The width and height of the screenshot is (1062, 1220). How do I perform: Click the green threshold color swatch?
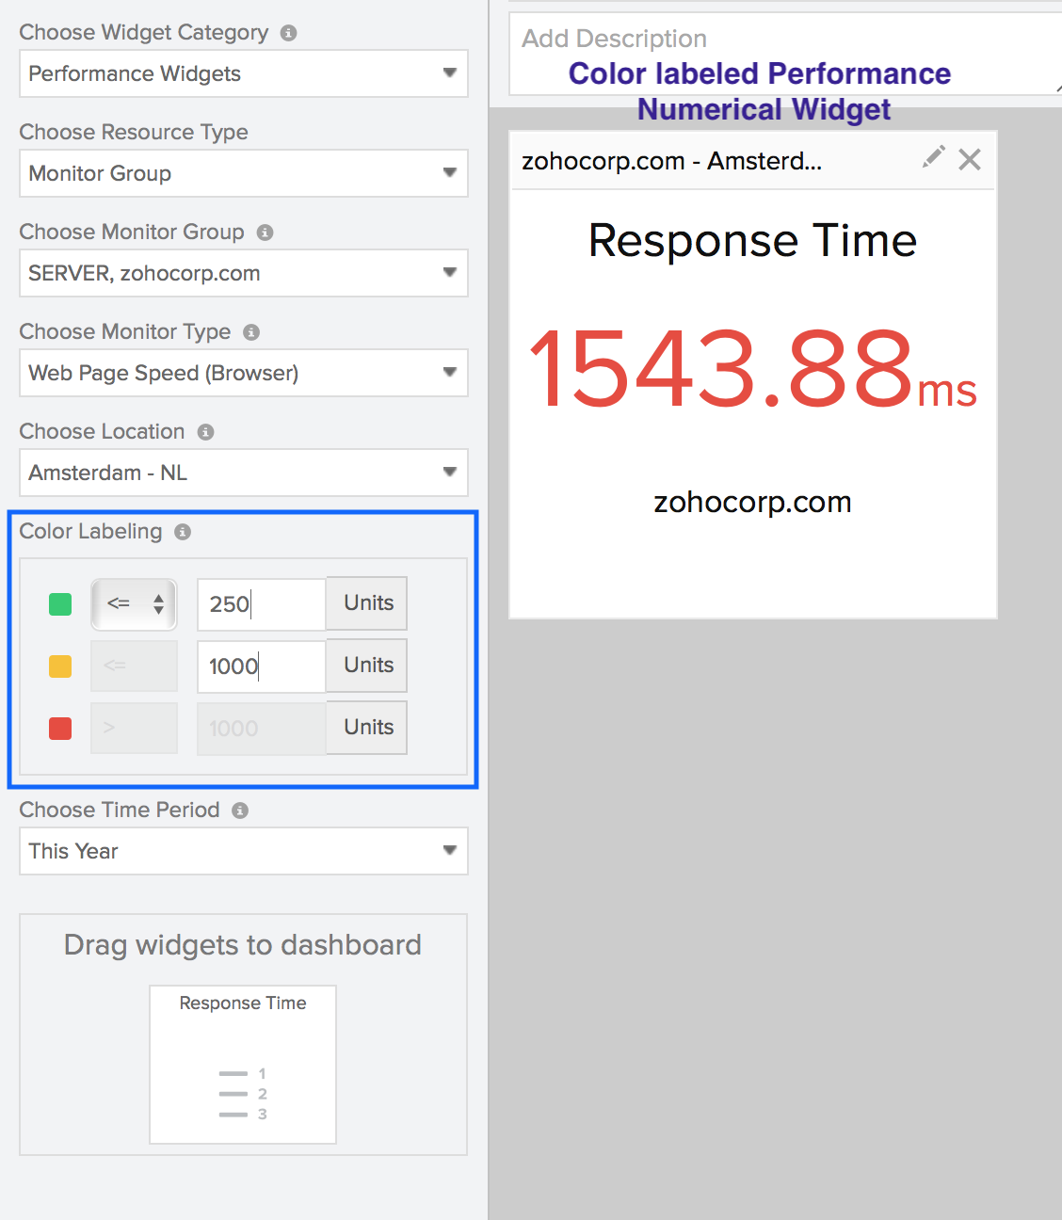point(59,604)
